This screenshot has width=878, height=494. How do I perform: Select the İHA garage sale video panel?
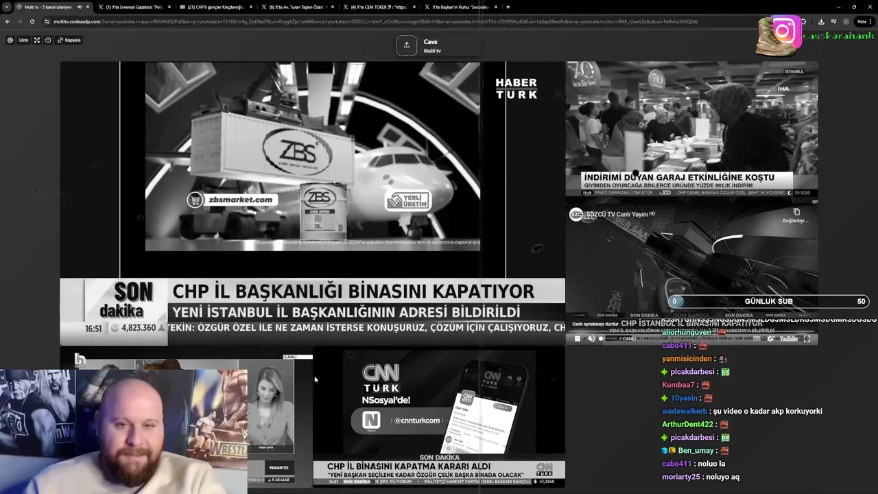pos(691,129)
